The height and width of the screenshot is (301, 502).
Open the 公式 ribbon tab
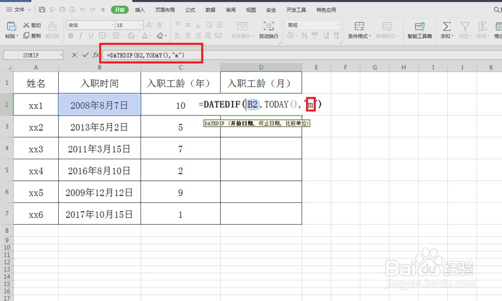190,10
